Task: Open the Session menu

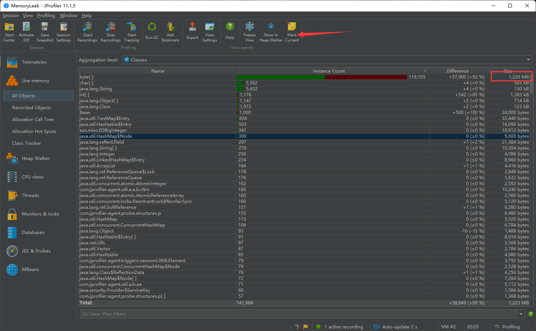Action: [11, 16]
